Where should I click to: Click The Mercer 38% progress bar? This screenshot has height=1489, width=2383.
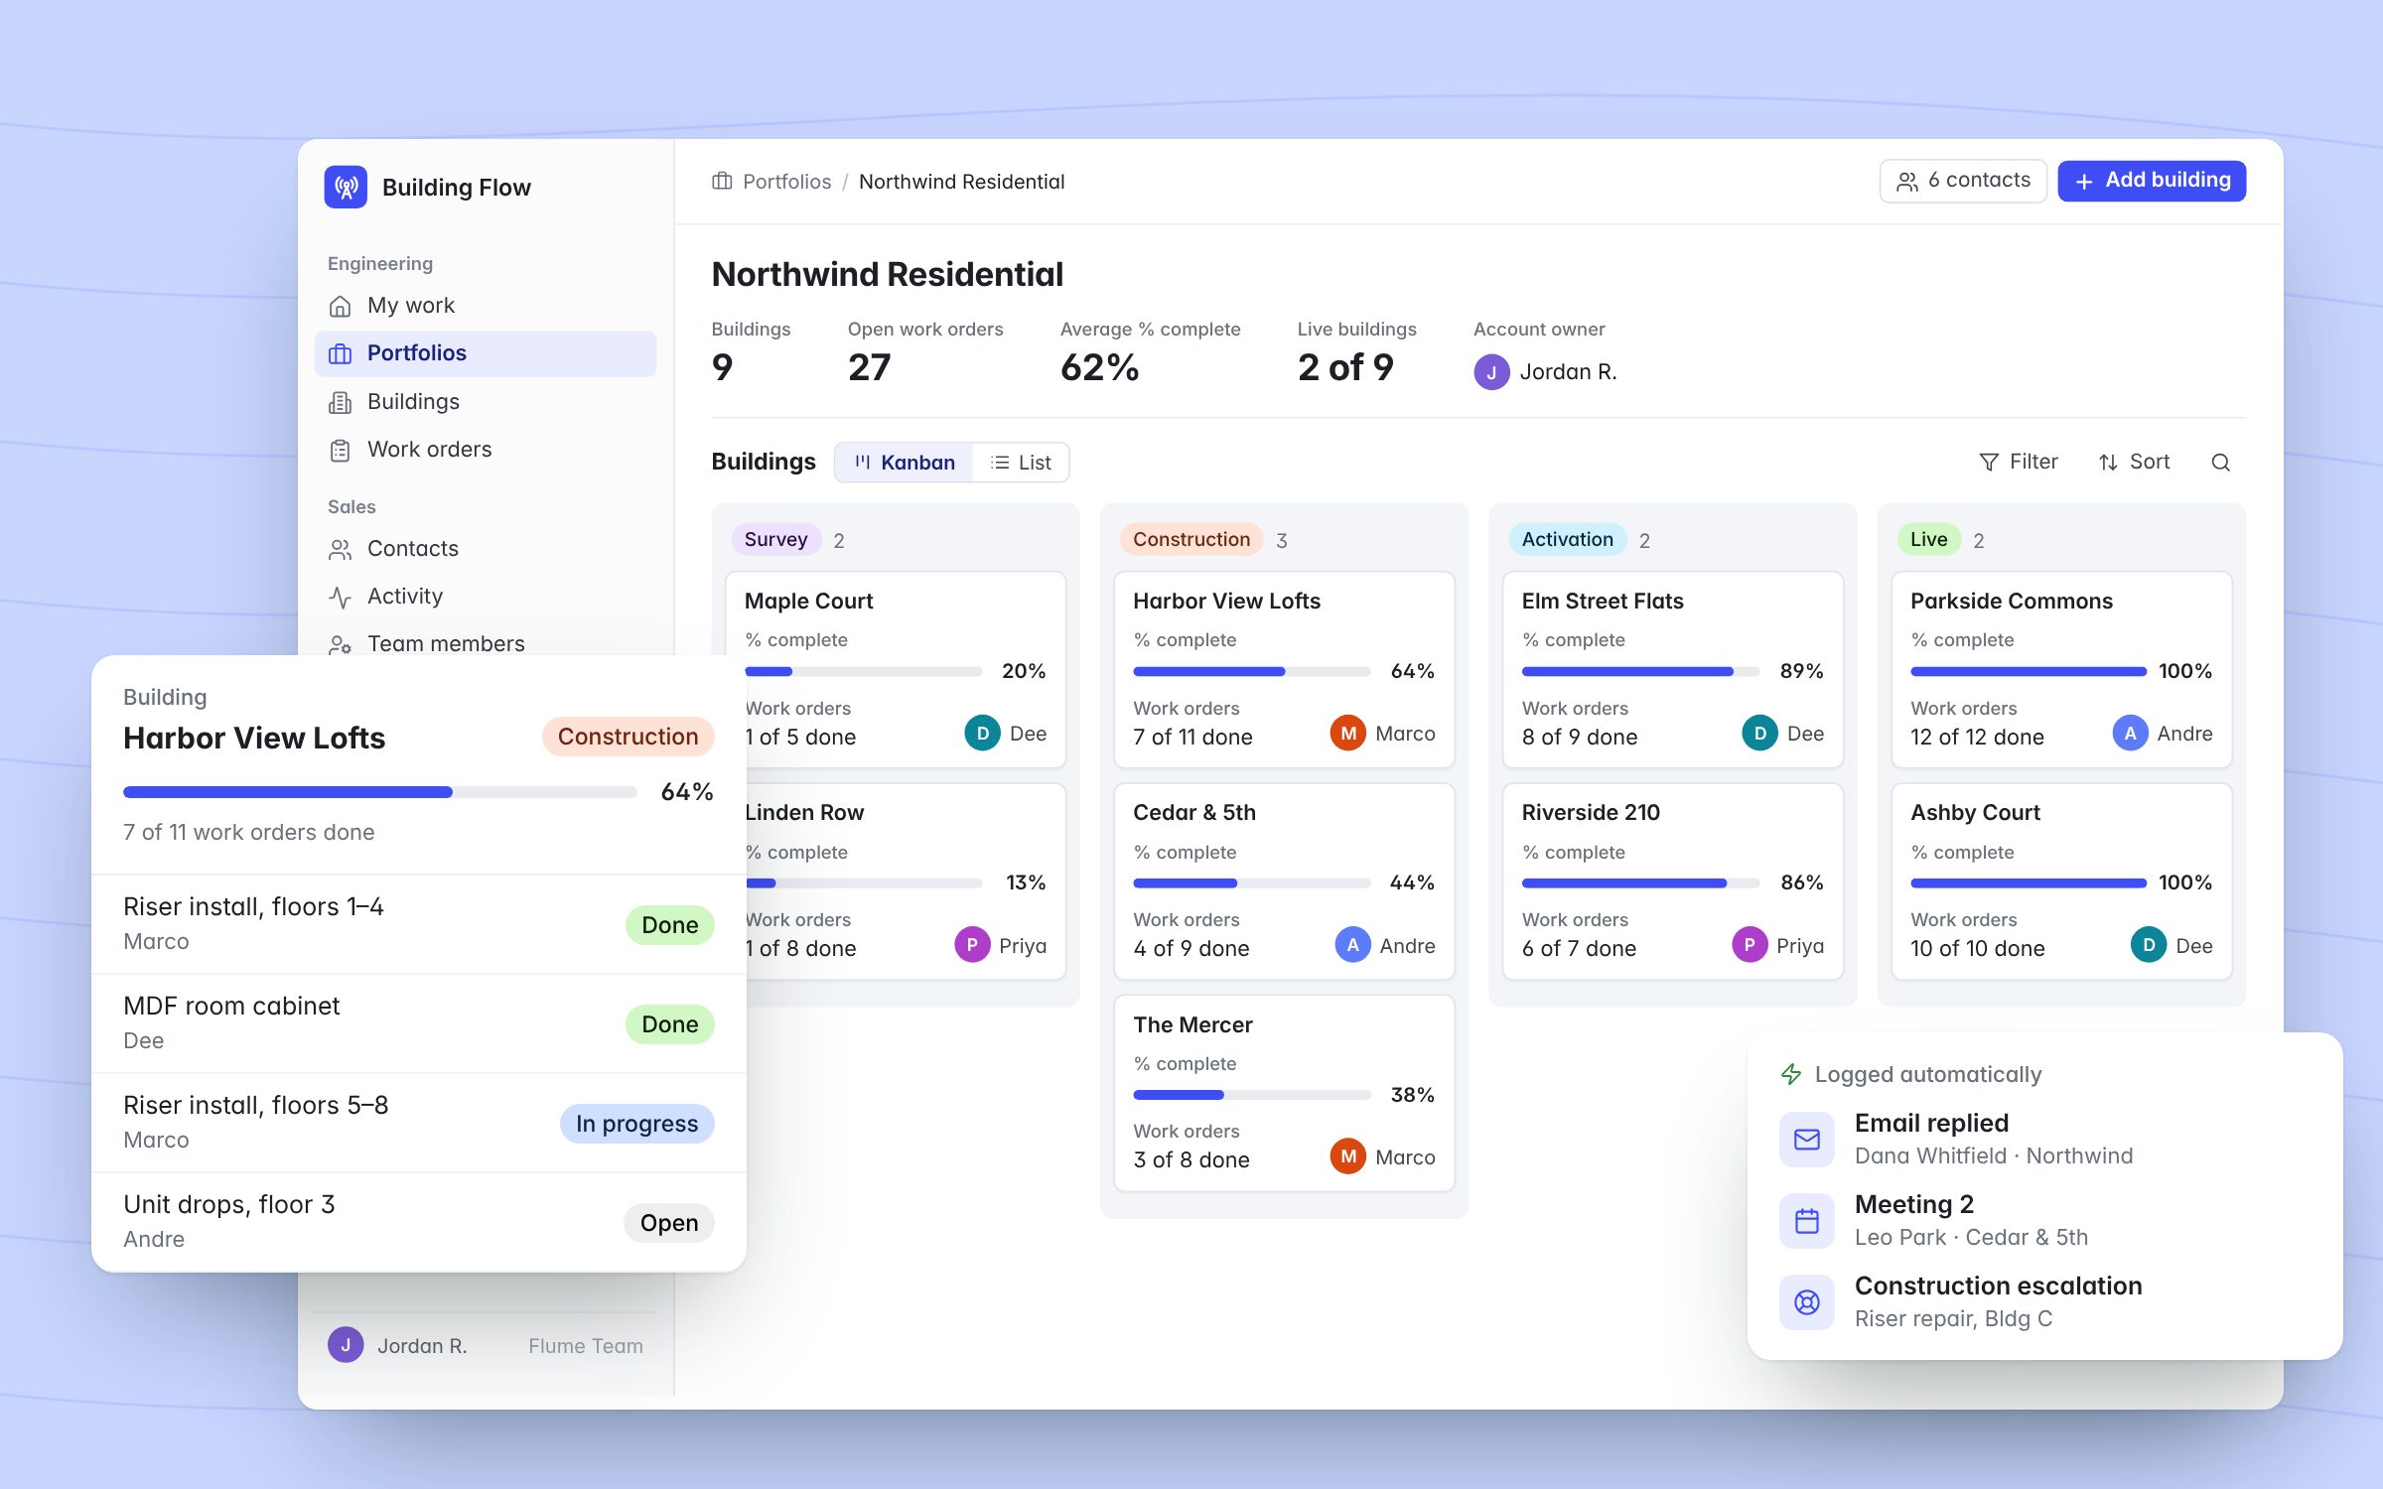[x=1252, y=1095]
